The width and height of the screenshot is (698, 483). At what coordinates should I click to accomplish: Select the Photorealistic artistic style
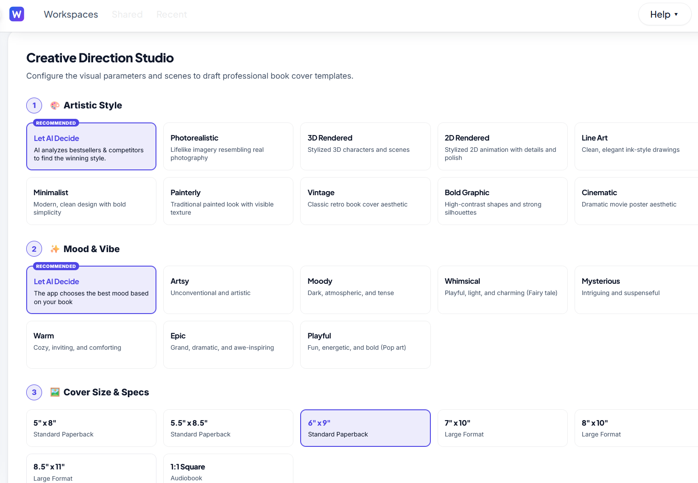(228, 146)
